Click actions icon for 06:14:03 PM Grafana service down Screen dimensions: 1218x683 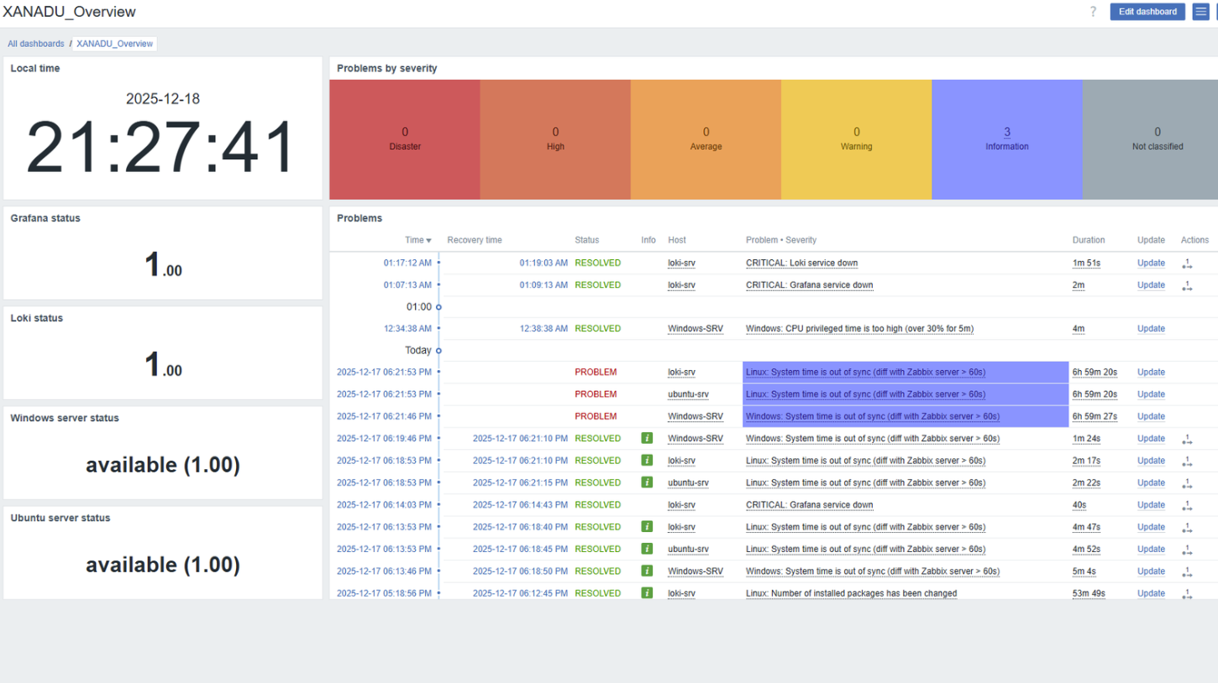1187,505
